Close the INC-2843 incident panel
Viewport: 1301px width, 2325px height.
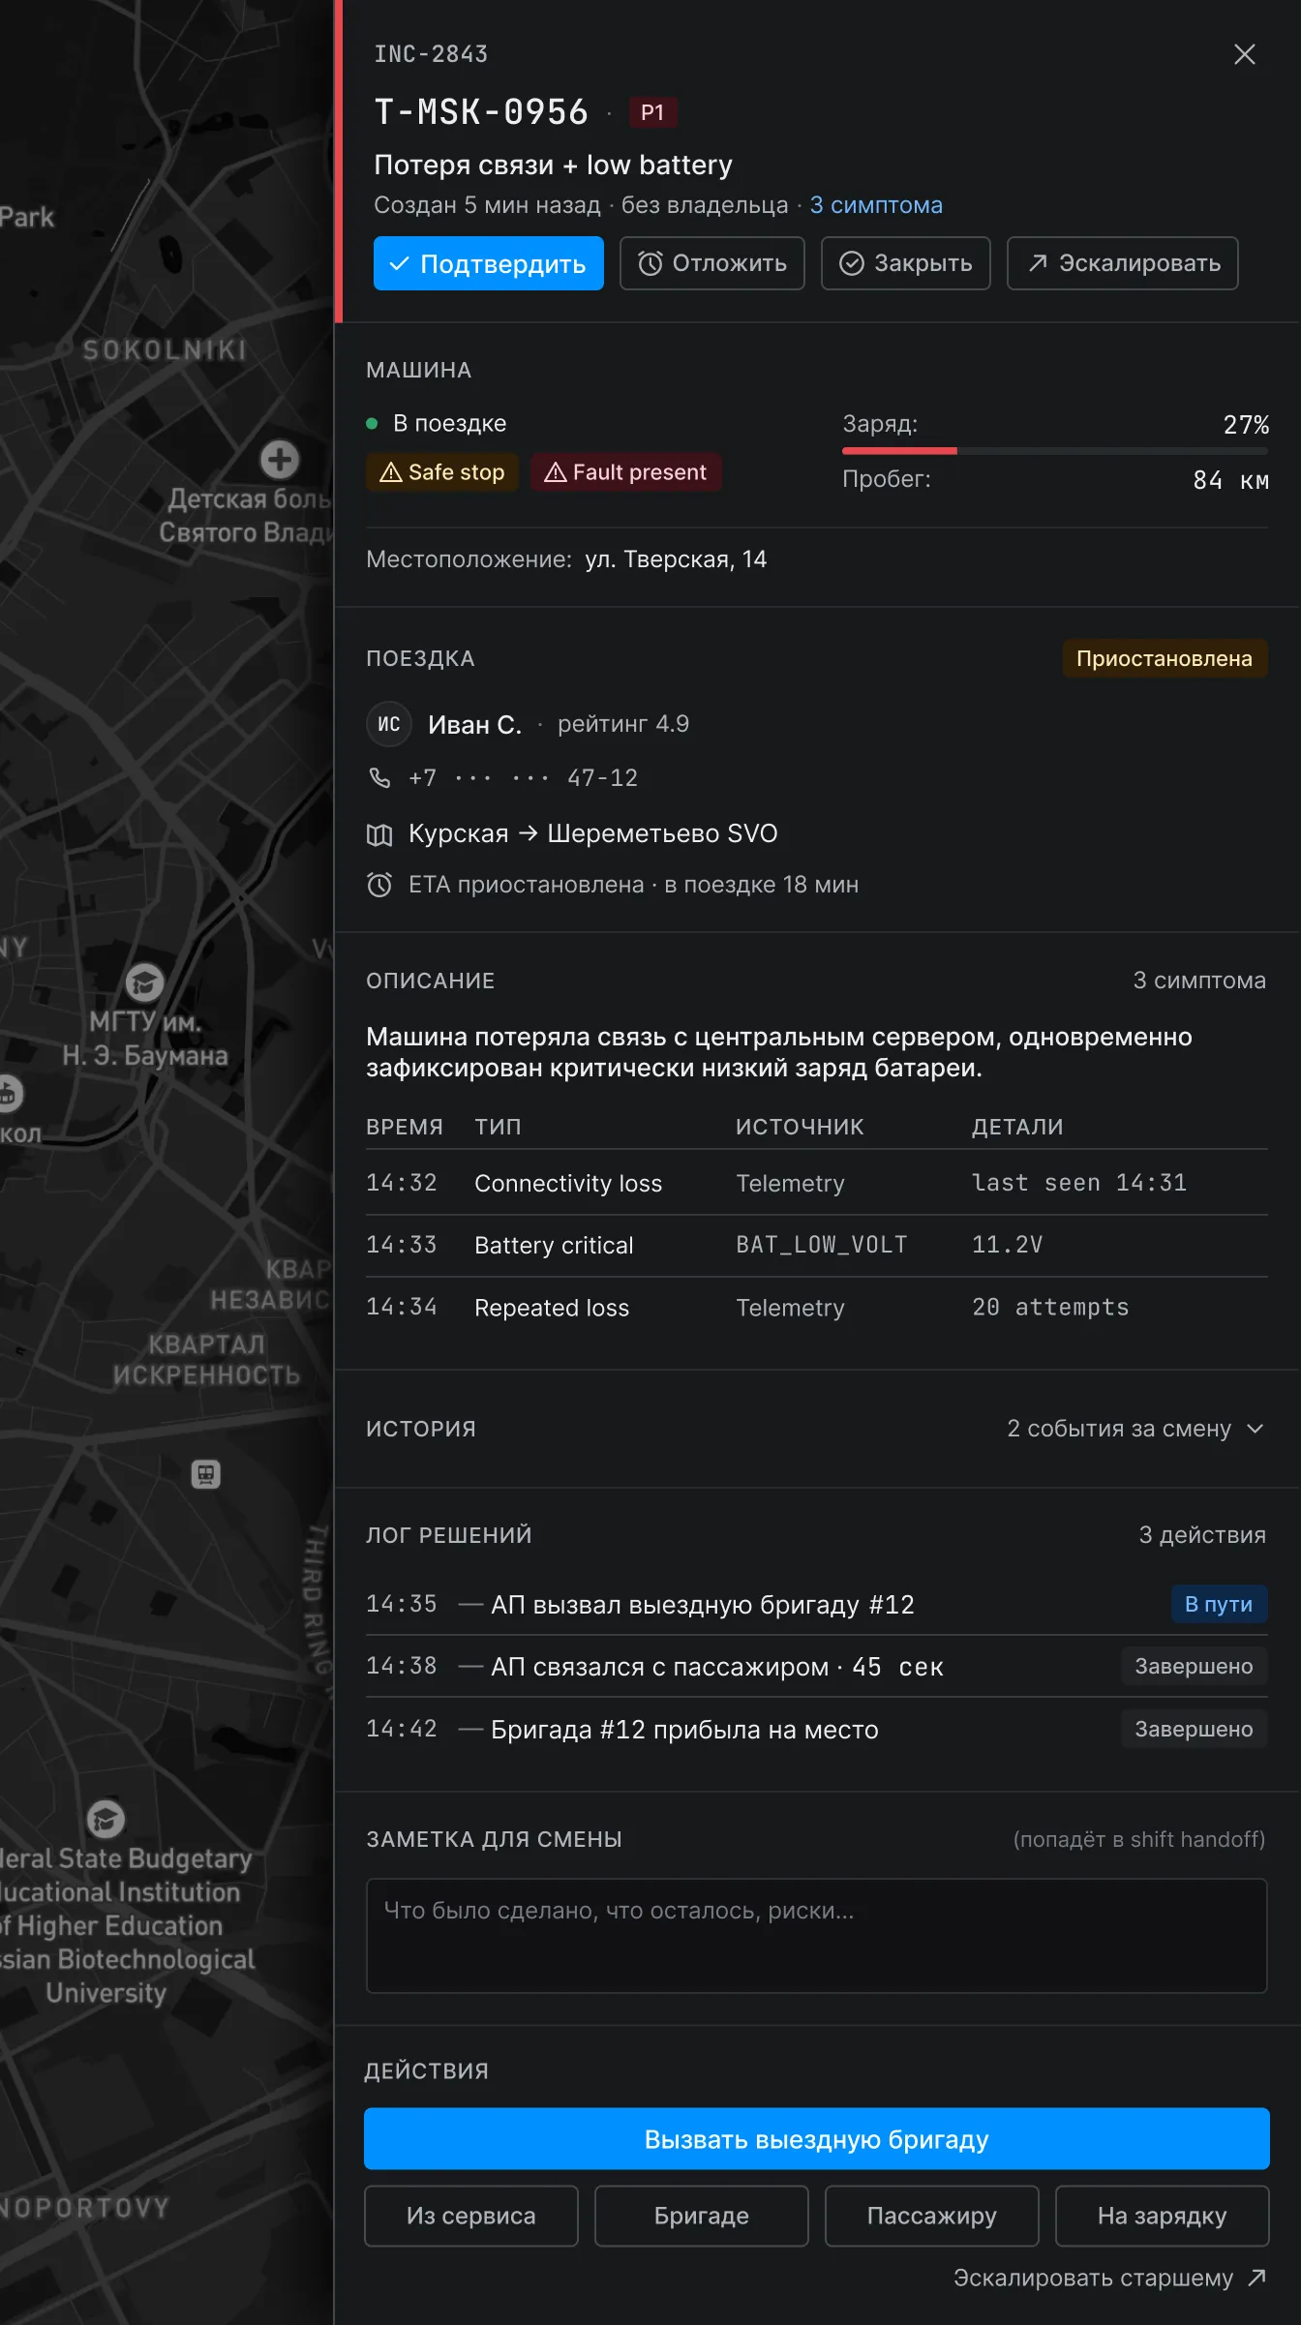[x=1245, y=54]
